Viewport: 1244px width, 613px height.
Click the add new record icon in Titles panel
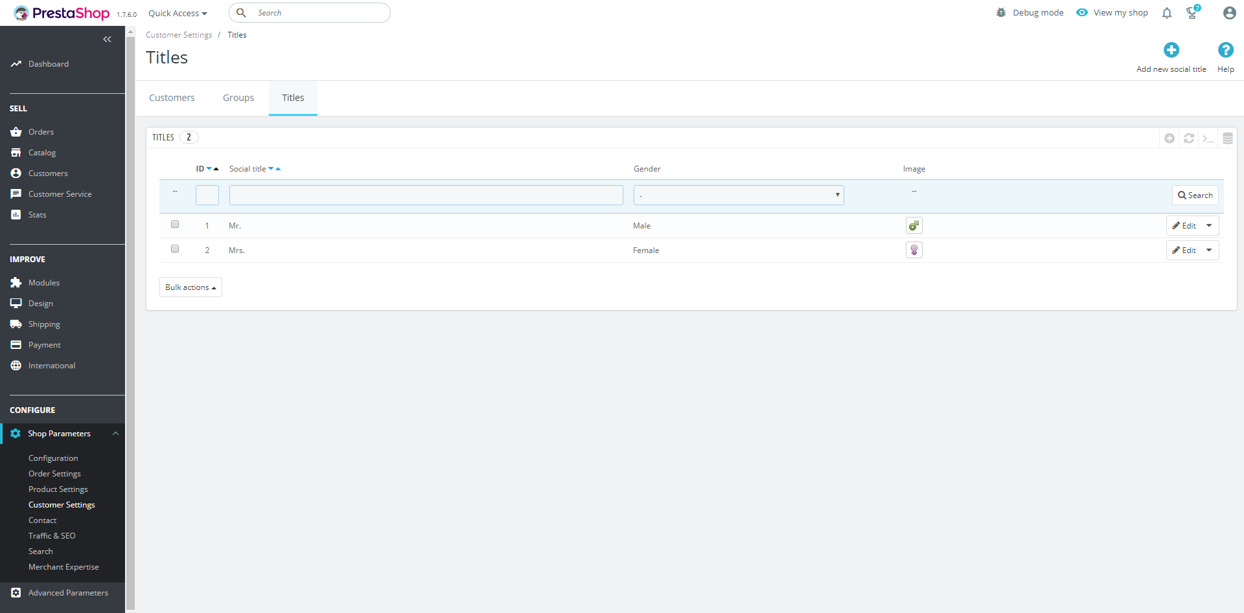click(1169, 139)
